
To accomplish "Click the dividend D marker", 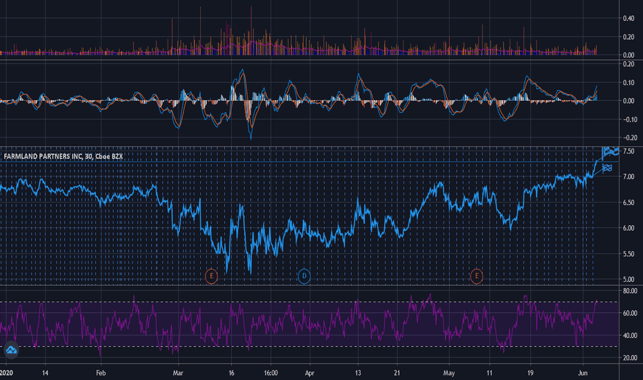I will pyautogui.click(x=304, y=276).
